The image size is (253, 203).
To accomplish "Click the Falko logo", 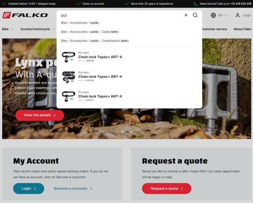I will [25, 15].
